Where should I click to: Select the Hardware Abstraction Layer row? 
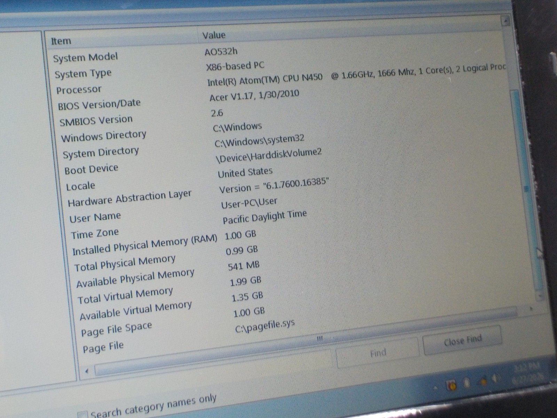point(130,199)
